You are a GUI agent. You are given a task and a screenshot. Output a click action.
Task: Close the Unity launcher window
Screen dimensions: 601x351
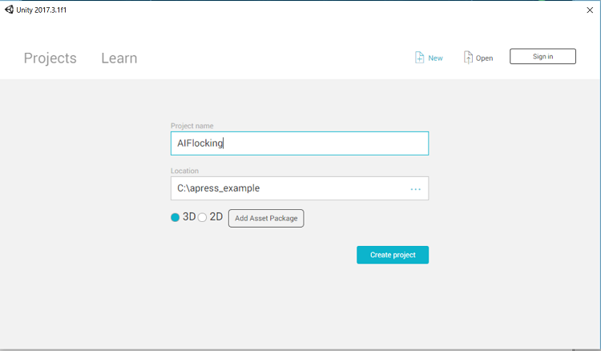click(x=590, y=10)
